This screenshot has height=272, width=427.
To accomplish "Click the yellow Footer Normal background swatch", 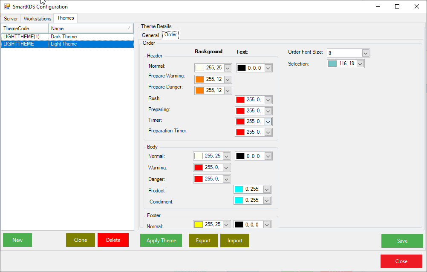I will point(199,224).
